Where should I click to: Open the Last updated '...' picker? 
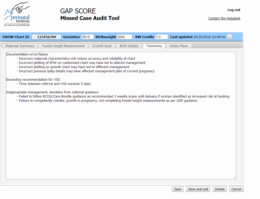(x=229, y=37)
